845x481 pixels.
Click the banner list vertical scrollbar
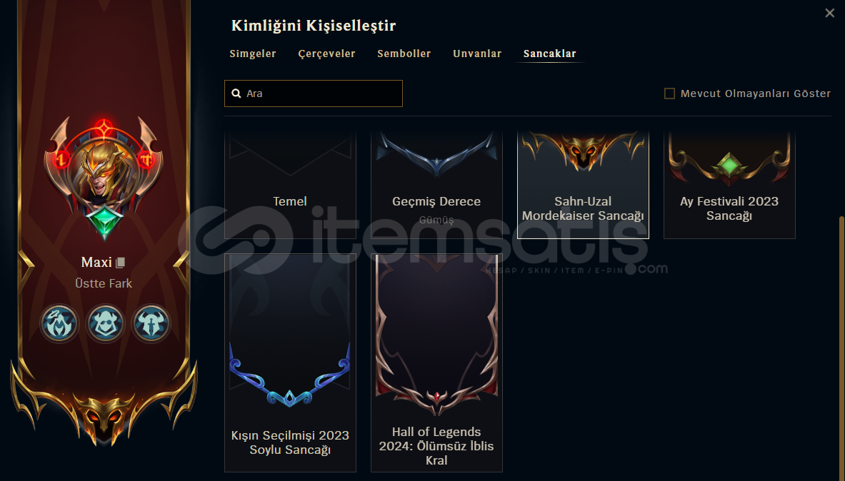[841, 345]
